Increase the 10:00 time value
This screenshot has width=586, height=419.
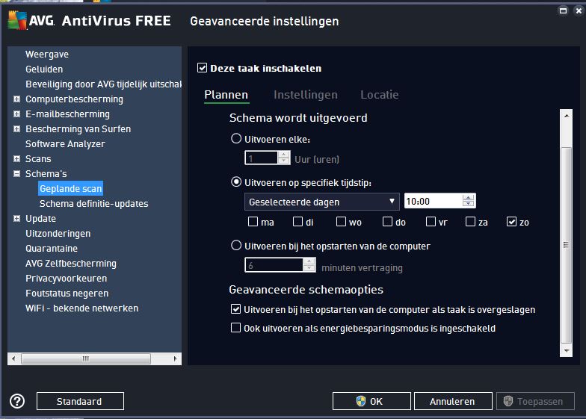[468, 198]
